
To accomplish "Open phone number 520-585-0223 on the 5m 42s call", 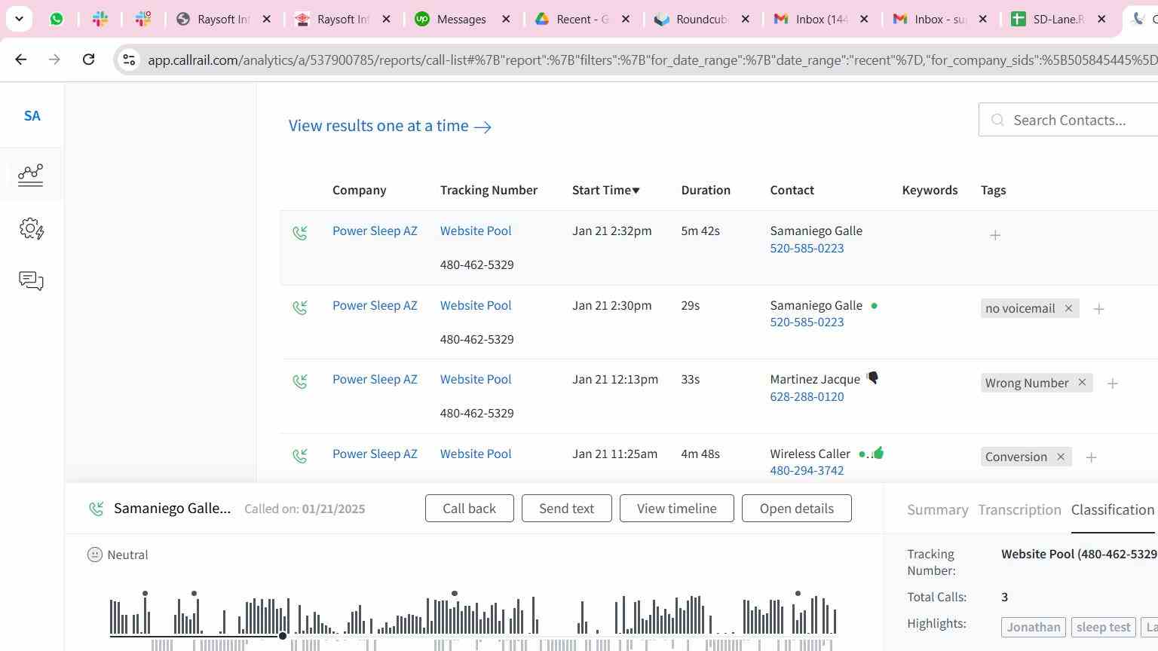I will click(807, 248).
